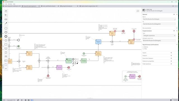Open the implementation Type dropdown

click(x=159, y=36)
